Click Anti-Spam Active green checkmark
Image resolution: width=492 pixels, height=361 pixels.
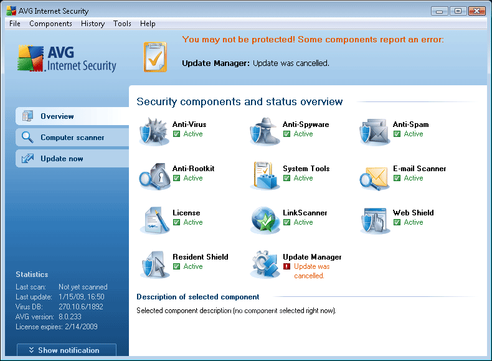pyautogui.click(x=397, y=134)
